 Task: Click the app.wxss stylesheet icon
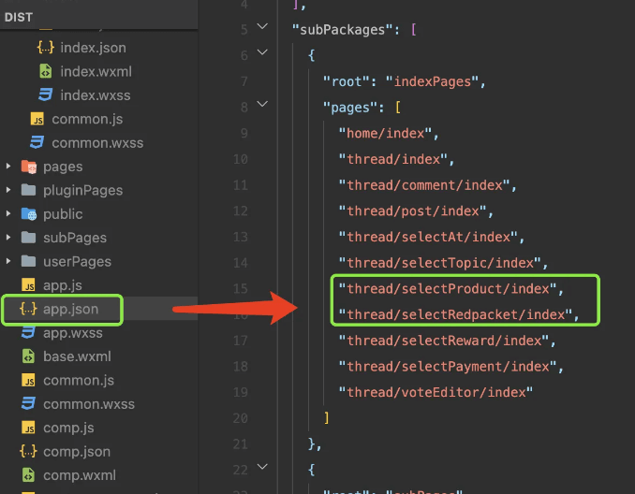click(x=28, y=333)
